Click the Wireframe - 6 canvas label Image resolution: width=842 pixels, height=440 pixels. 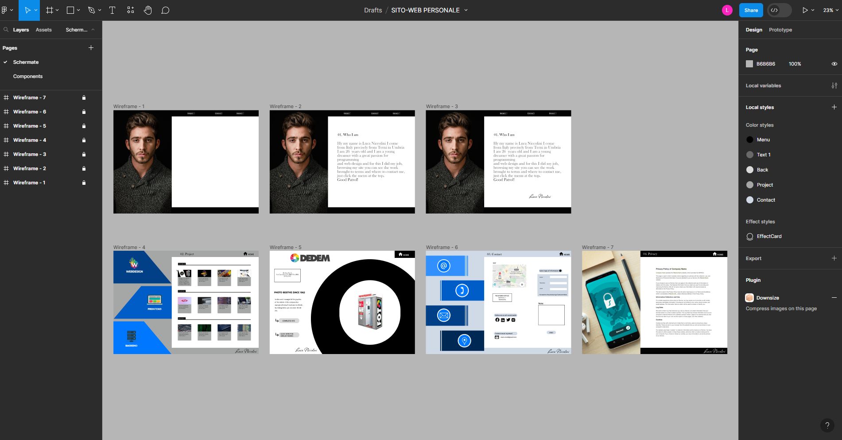pyautogui.click(x=442, y=247)
